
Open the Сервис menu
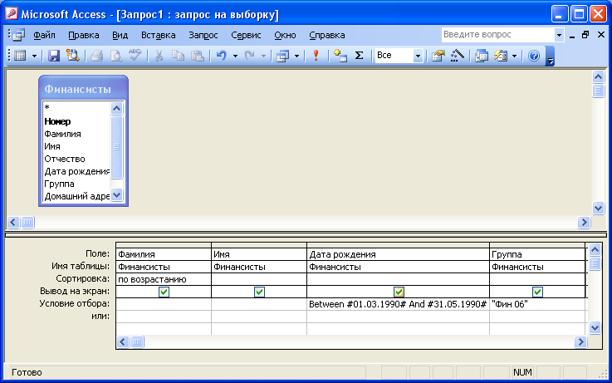[x=246, y=35]
